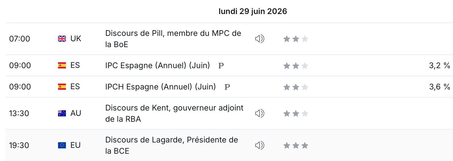The image size is (453, 161).
Task: Open the Discours de Pill, membre du MPC event
Action: click(173, 39)
